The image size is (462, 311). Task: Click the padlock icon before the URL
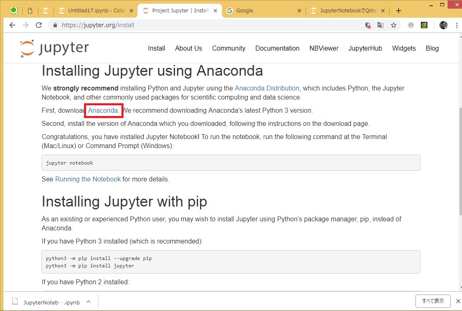pyautogui.click(x=55, y=25)
